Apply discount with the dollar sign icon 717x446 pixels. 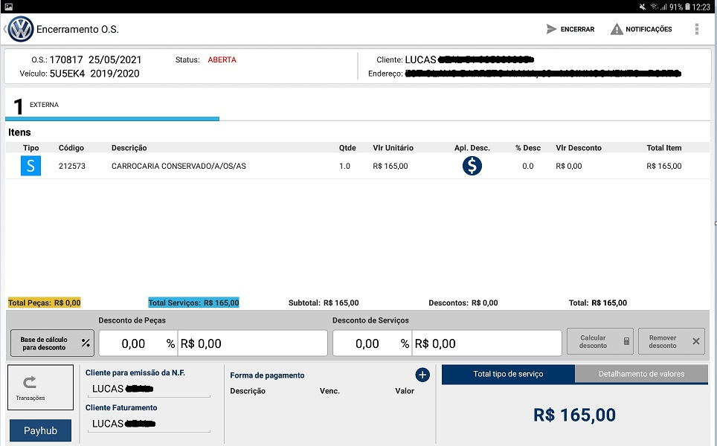472,166
